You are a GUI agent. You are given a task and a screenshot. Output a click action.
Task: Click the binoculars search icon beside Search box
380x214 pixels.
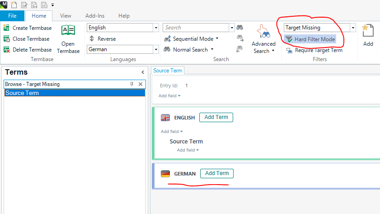click(x=239, y=28)
